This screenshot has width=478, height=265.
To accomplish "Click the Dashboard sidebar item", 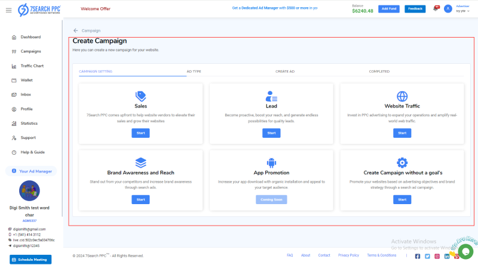I will point(30,37).
